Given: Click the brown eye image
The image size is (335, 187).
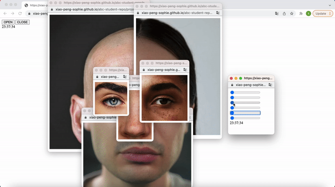Looking at the screenshot, I should 165,98.
